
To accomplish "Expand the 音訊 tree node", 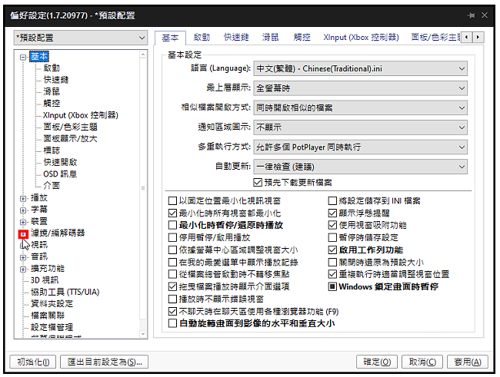I will [x=23, y=257].
